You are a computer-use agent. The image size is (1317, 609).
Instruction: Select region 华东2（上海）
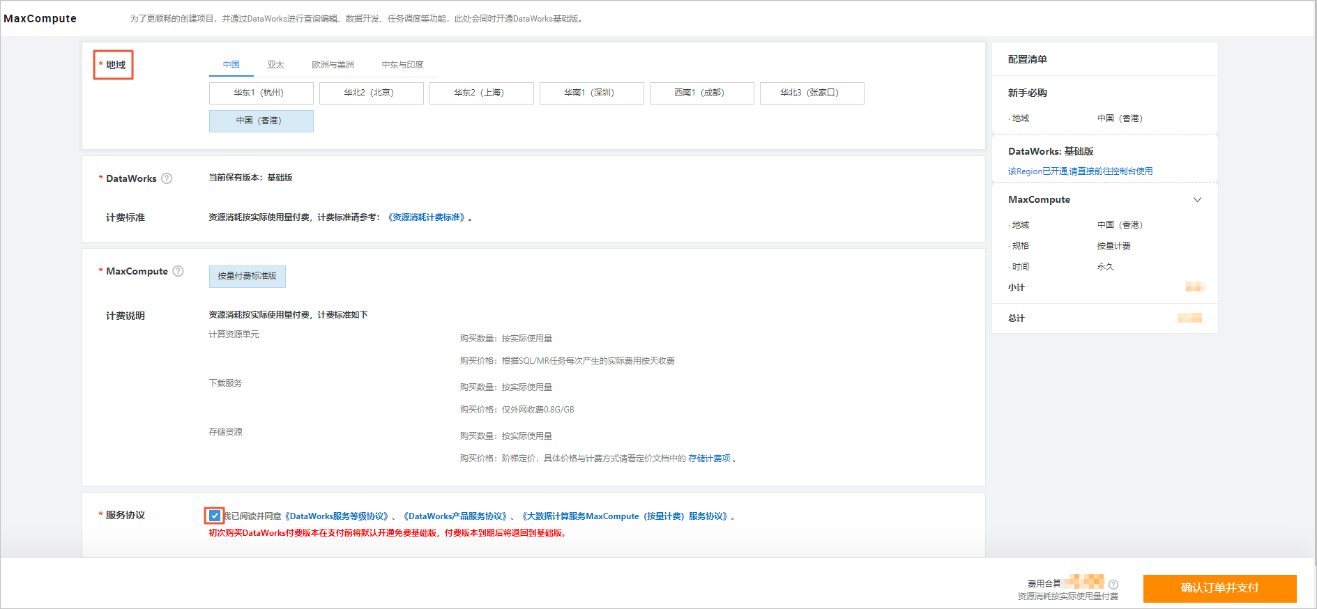click(482, 93)
